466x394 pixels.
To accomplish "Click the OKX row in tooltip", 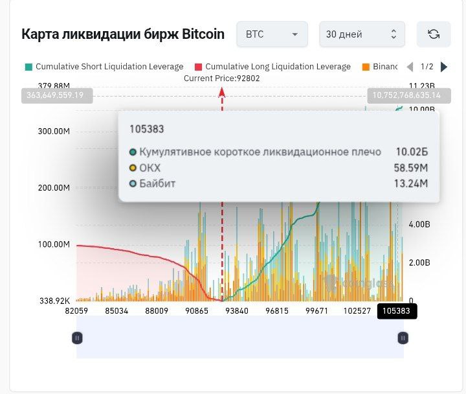I will pos(278,168).
